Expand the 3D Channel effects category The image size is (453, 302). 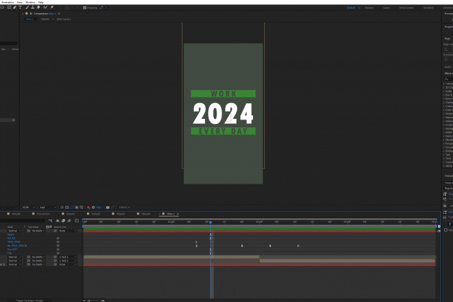(444, 87)
